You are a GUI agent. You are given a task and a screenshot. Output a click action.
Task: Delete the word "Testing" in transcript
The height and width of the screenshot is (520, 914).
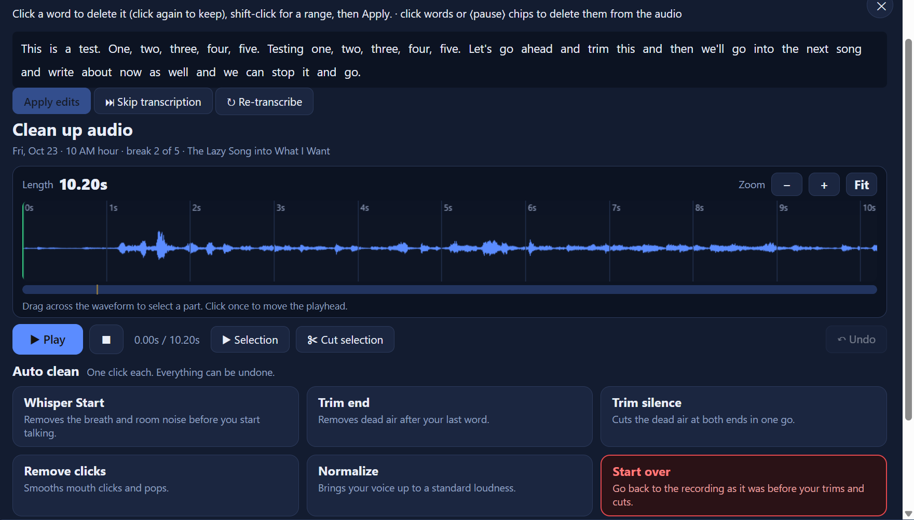coord(285,49)
